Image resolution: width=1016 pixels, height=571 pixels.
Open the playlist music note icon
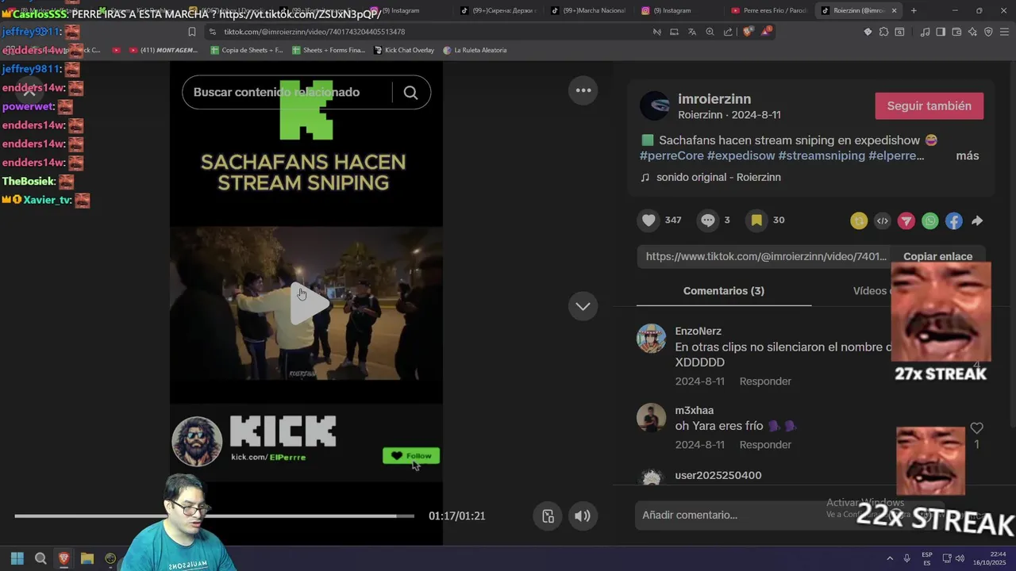point(925,32)
